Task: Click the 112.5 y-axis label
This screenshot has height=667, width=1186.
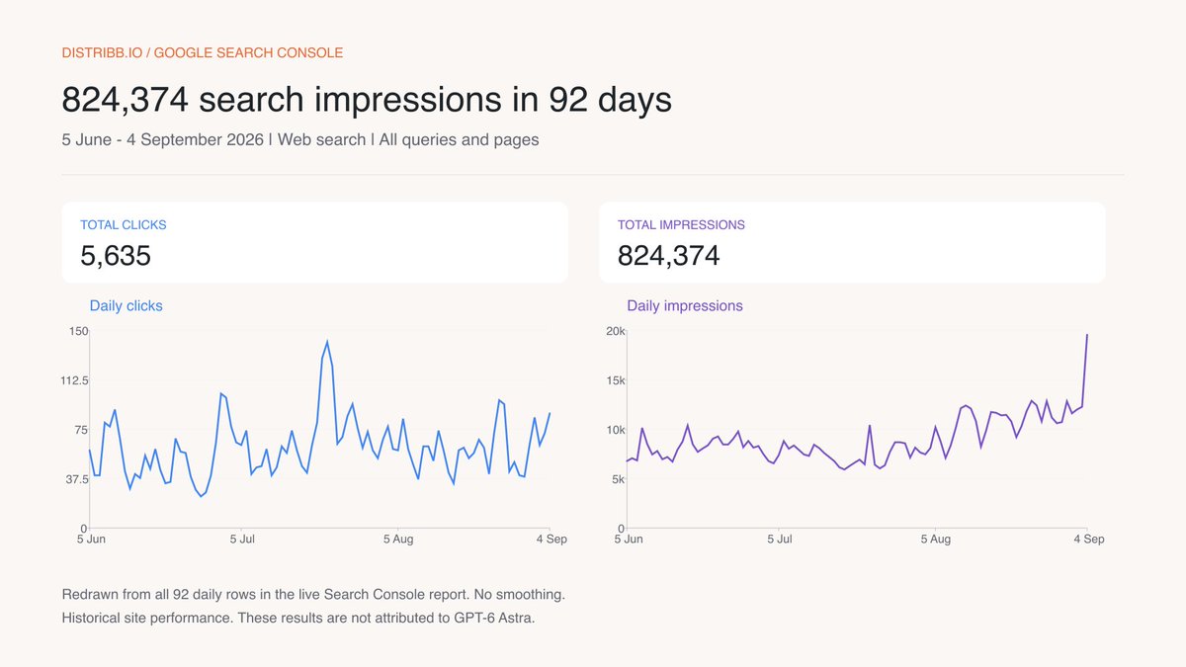Action: tap(75, 379)
